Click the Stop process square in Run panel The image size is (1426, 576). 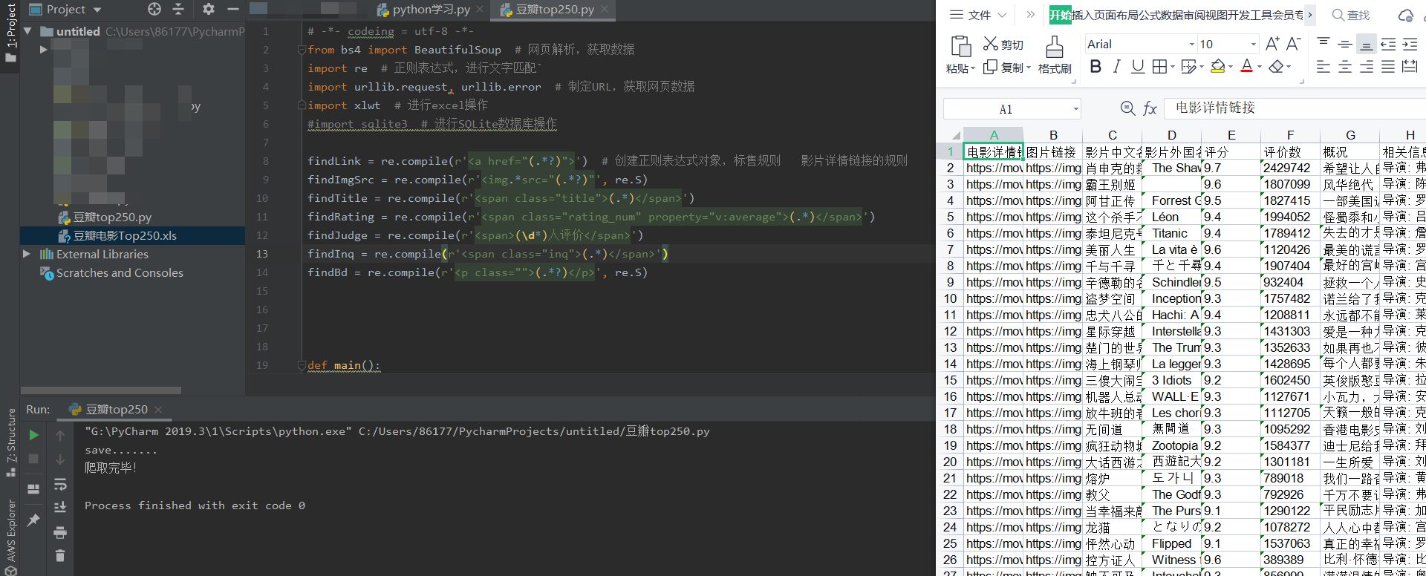33,459
